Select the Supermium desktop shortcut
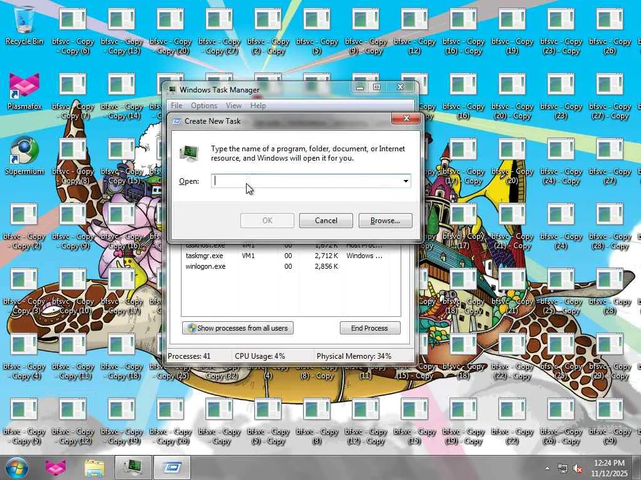 pos(24,156)
